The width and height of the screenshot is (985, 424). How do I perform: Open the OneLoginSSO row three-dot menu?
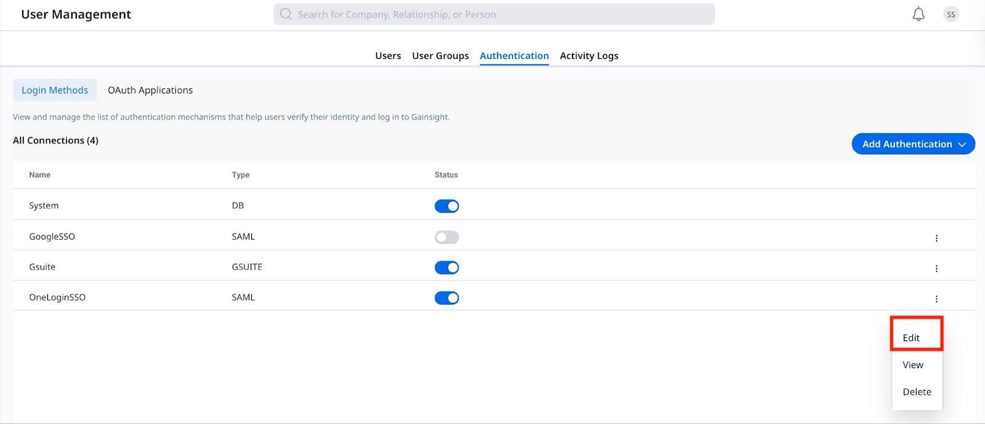tap(936, 299)
